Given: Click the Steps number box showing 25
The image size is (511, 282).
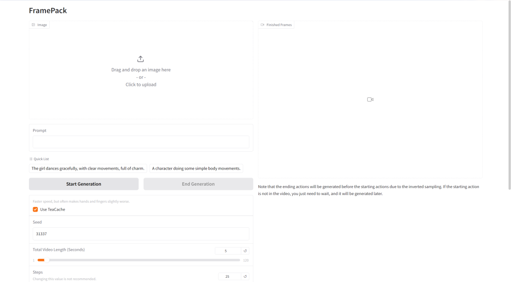Looking at the screenshot, I should pyautogui.click(x=229, y=276).
